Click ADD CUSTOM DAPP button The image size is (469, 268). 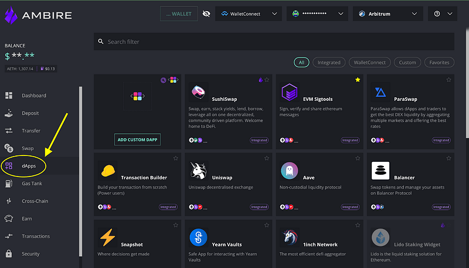(138, 140)
